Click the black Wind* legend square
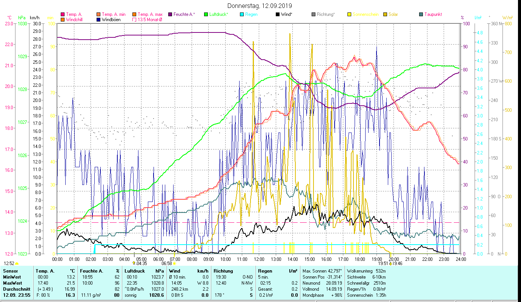 point(278,14)
